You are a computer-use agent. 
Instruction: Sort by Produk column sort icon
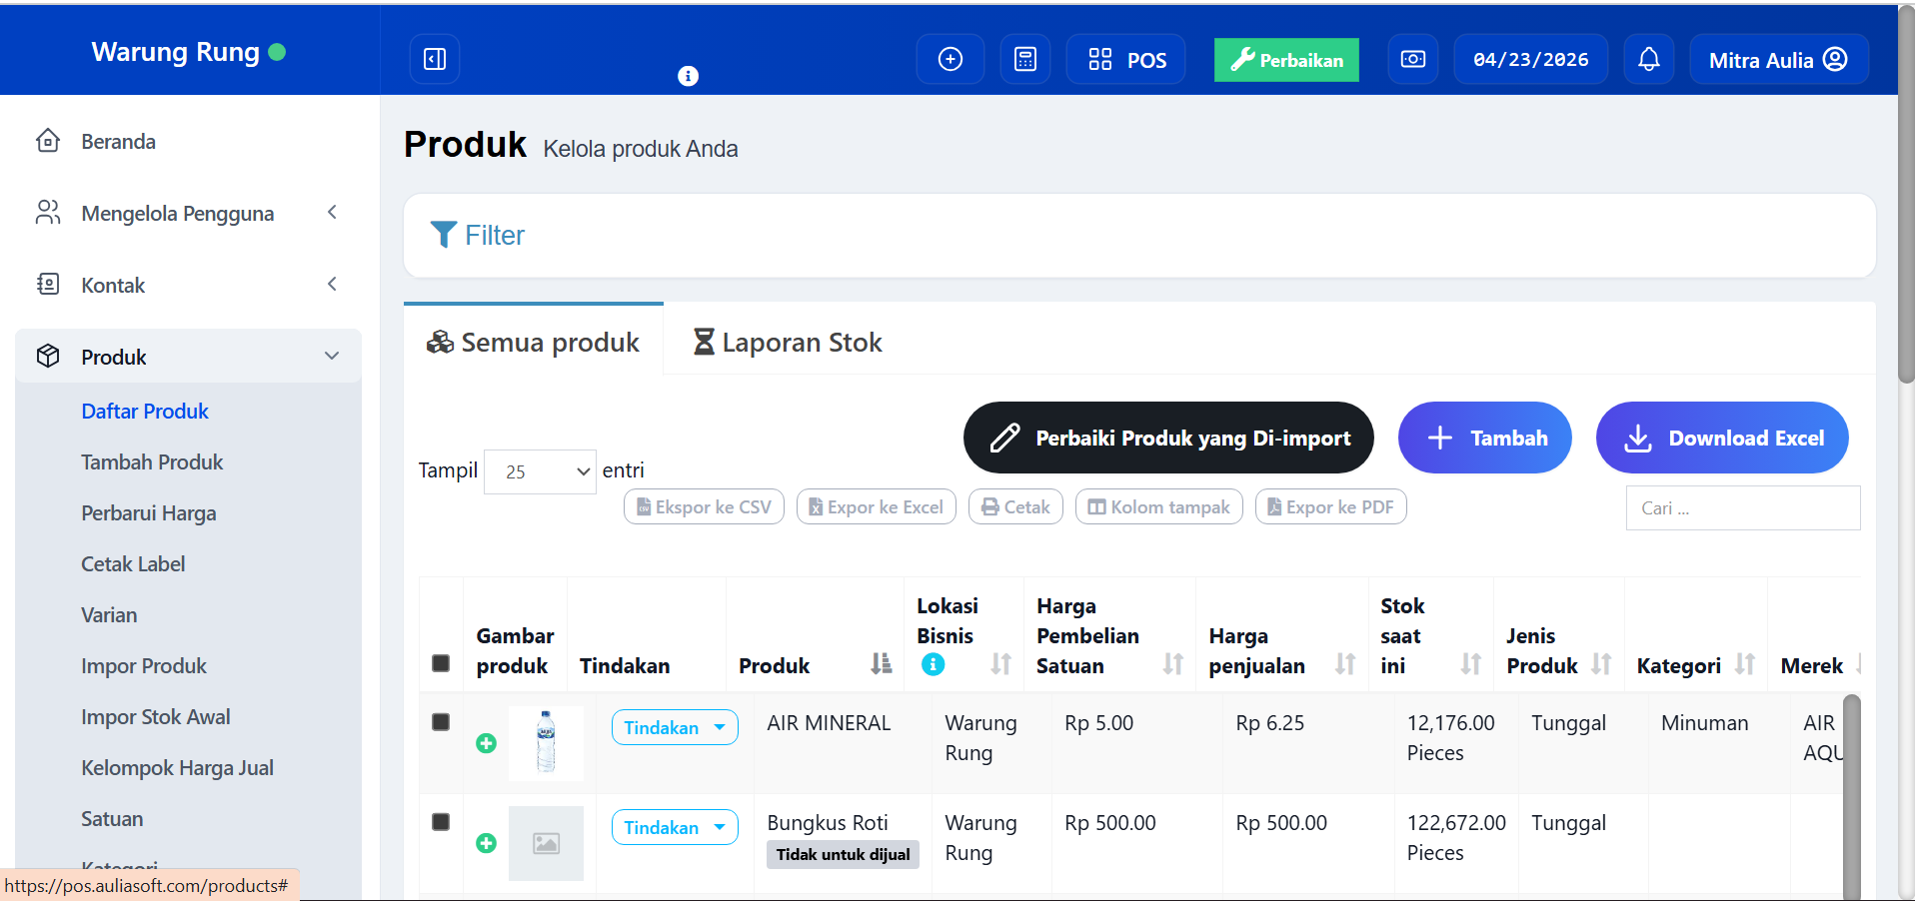[x=881, y=664]
